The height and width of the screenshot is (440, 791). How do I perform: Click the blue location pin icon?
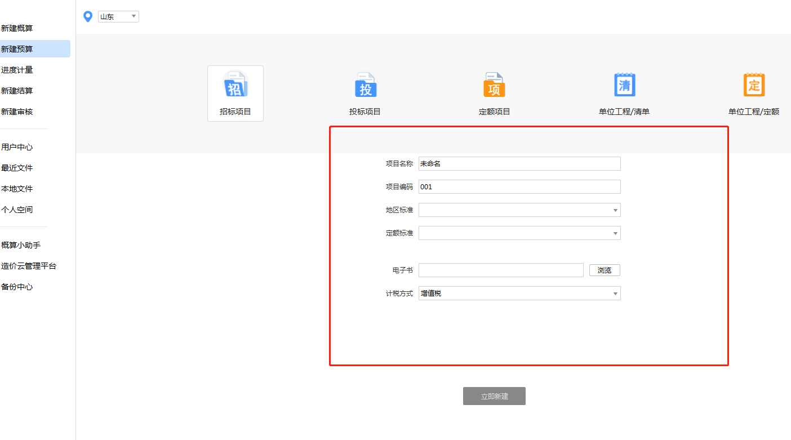coord(88,17)
